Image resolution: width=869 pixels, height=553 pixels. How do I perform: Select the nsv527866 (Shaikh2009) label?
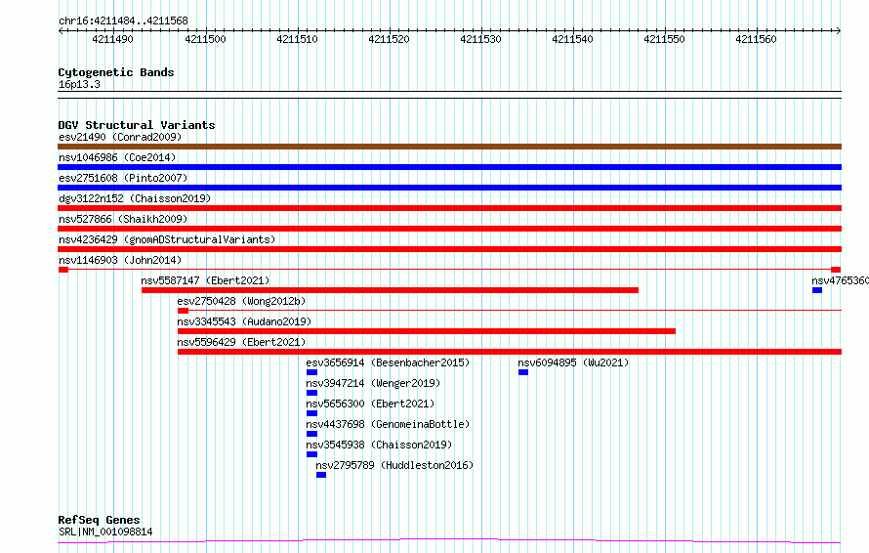click(x=123, y=219)
